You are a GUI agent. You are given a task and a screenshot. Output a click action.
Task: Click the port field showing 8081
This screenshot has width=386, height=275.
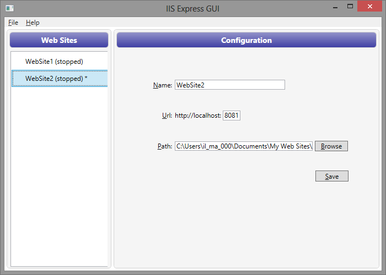click(x=232, y=116)
